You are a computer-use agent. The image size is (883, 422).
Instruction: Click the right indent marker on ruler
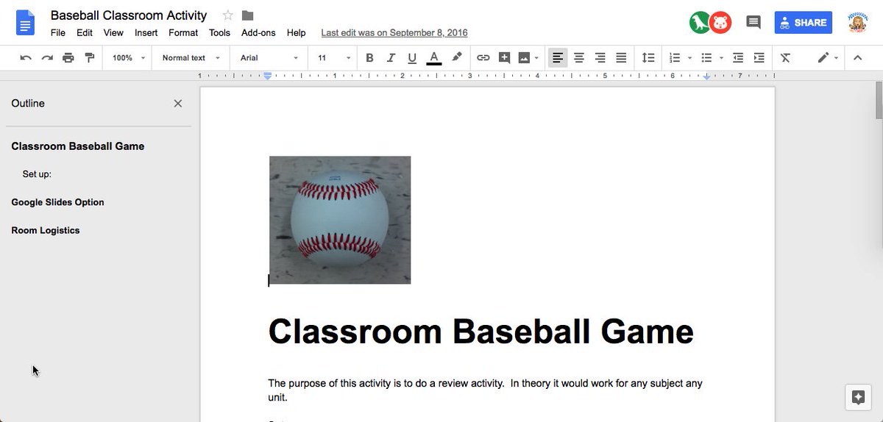(706, 76)
